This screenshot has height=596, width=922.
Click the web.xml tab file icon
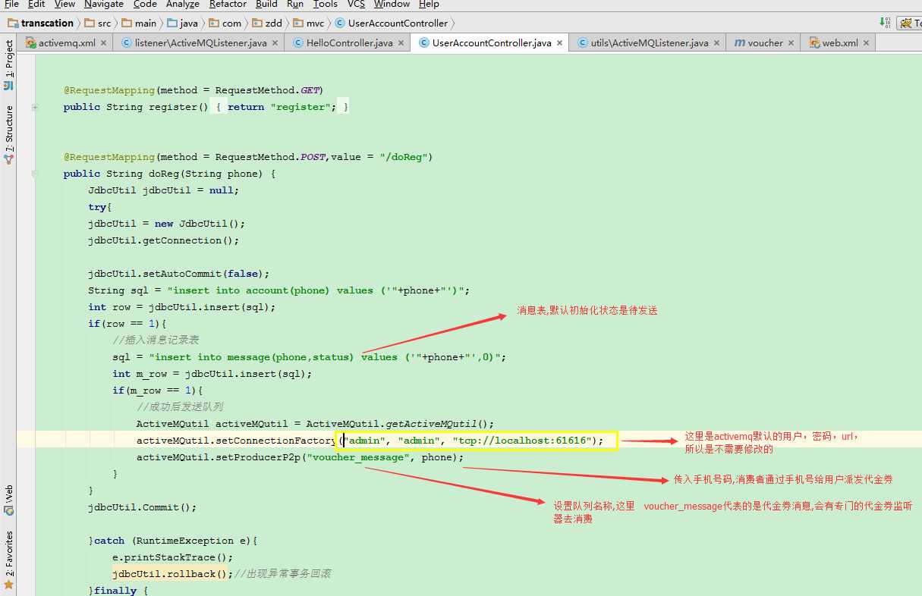tap(815, 42)
